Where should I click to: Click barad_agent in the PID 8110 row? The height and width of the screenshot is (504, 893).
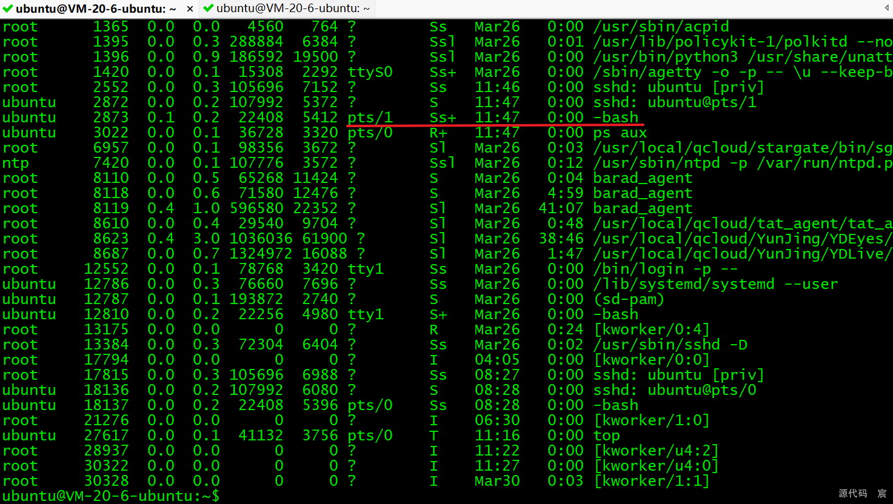[x=643, y=178]
